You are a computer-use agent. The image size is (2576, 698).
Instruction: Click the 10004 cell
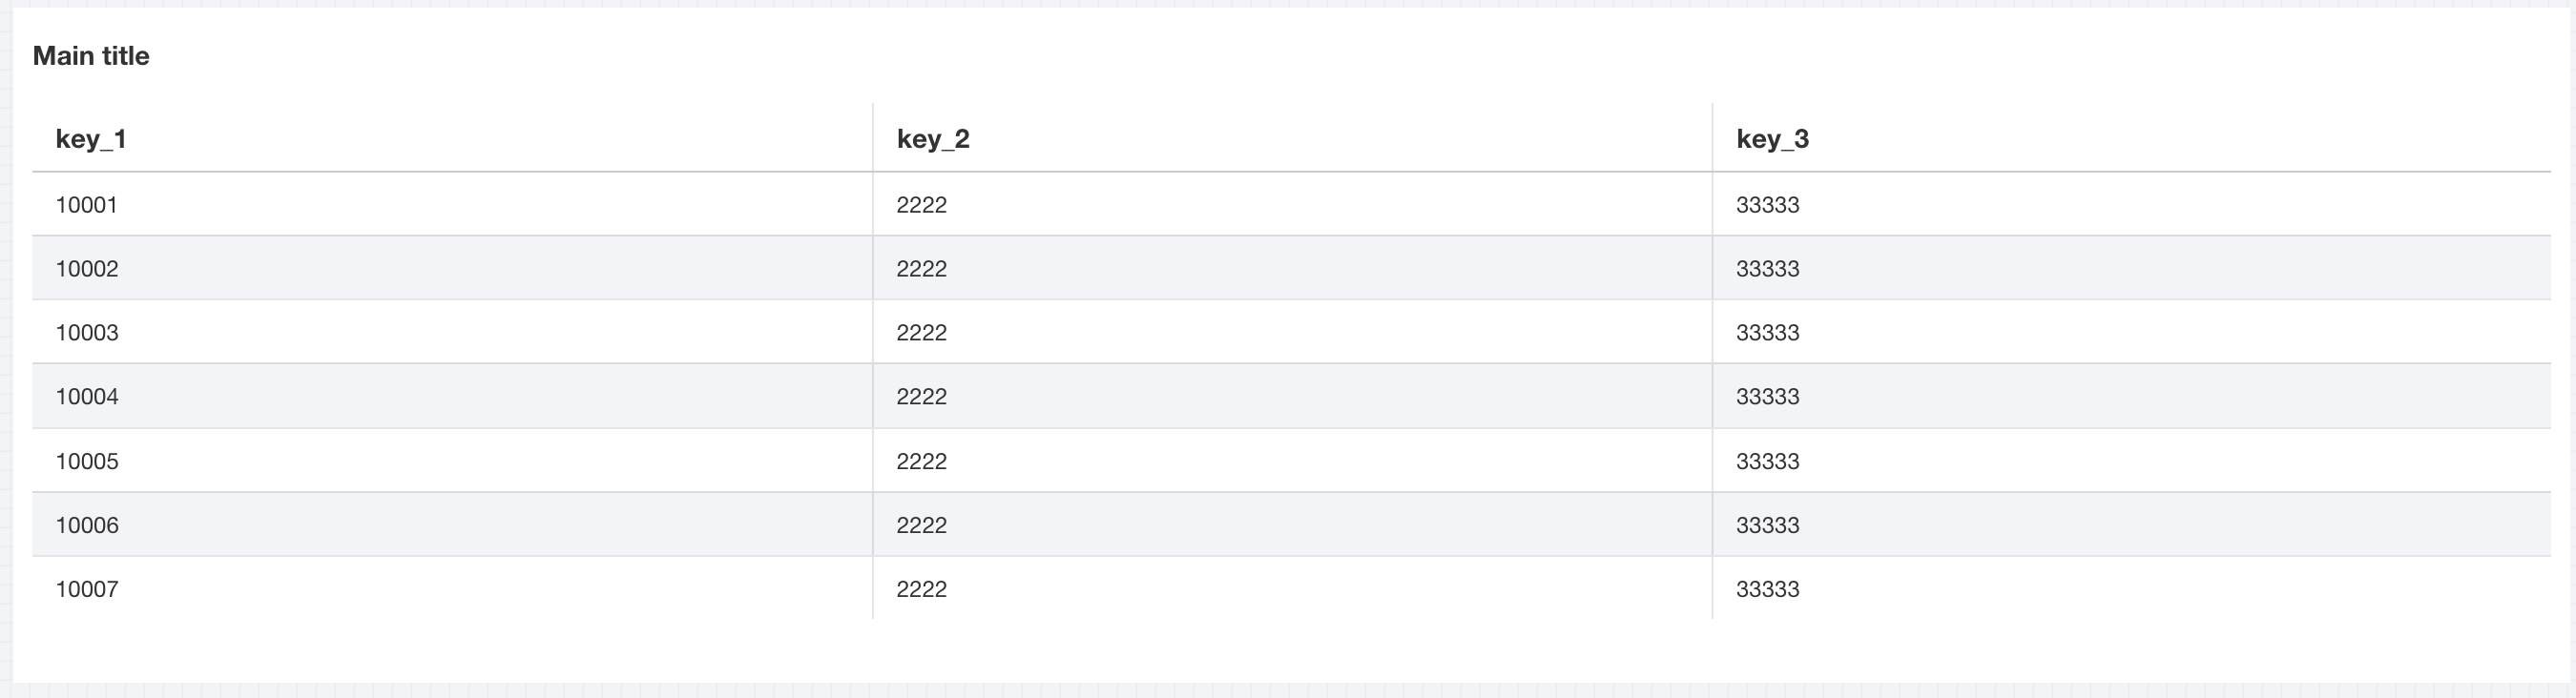click(x=87, y=397)
